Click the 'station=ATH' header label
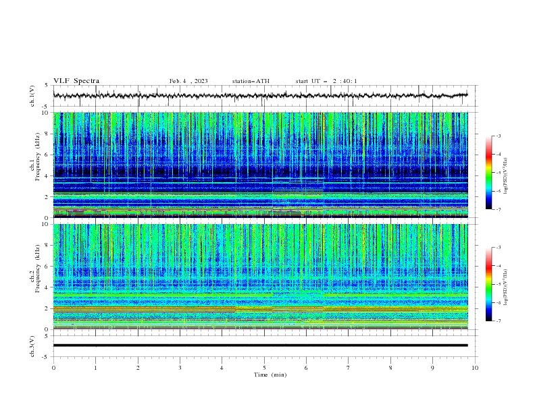This screenshot has width=535, height=413. pyautogui.click(x=251, y=81)
